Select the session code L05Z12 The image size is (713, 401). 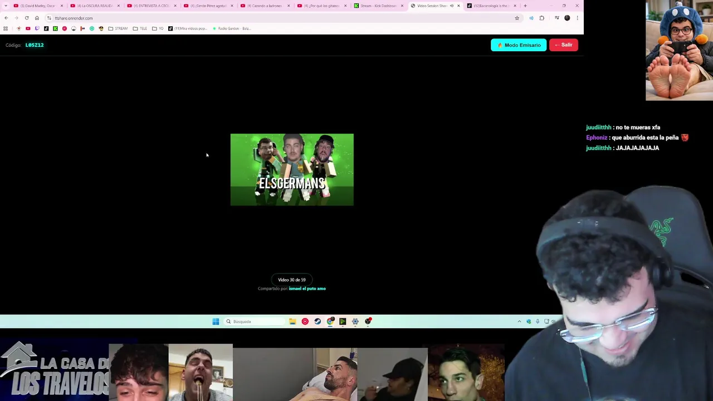34,45
